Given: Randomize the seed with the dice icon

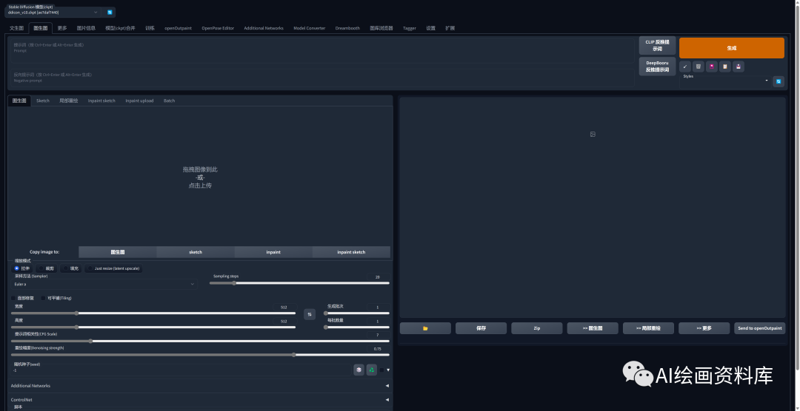Looking at the screenshot, I should coord(359,370).
